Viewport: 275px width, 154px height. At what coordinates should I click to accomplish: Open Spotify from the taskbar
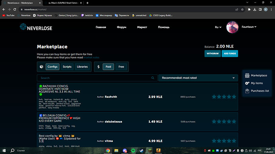pyautogui.click(x=133, y=150)
